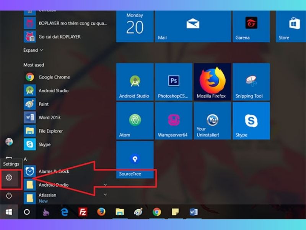
Task: Open Alarms & Clock in the app list
Action: pyautogui.click(x=46, y=171)
